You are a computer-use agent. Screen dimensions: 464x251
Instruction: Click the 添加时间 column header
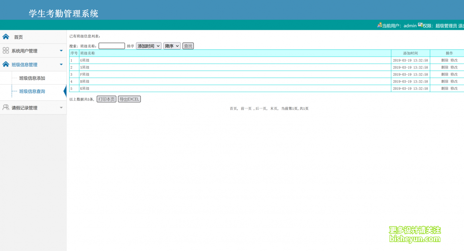click(410, 53)
